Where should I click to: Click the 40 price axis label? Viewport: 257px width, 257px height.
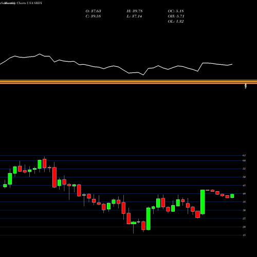244,194
